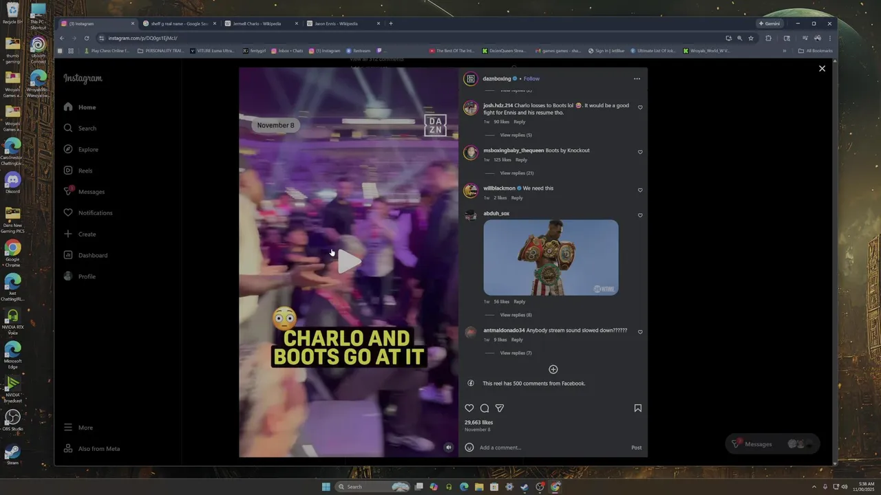Like abduh_sox's comment
This screenshot has width=881, height=495.
coord(640,216)
